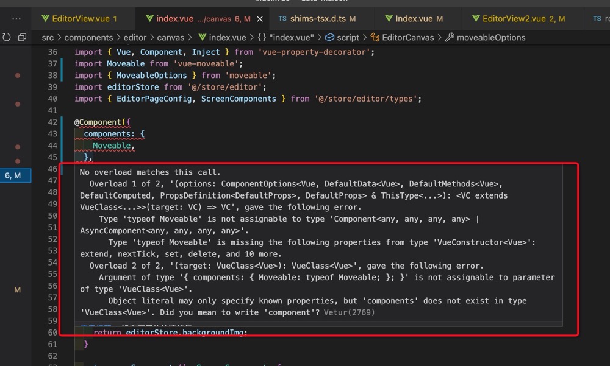The width and height of the screenshot is (610, 366).
Task: Click 'editorStore.backgroundImg' on line 60
Action: coord(185,333)
